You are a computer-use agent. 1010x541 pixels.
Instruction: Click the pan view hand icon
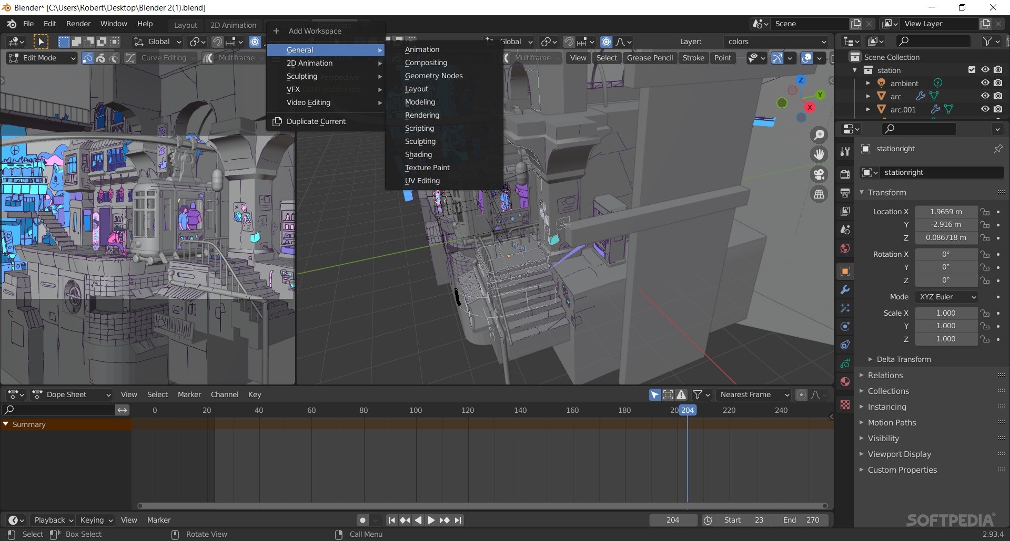819,154
